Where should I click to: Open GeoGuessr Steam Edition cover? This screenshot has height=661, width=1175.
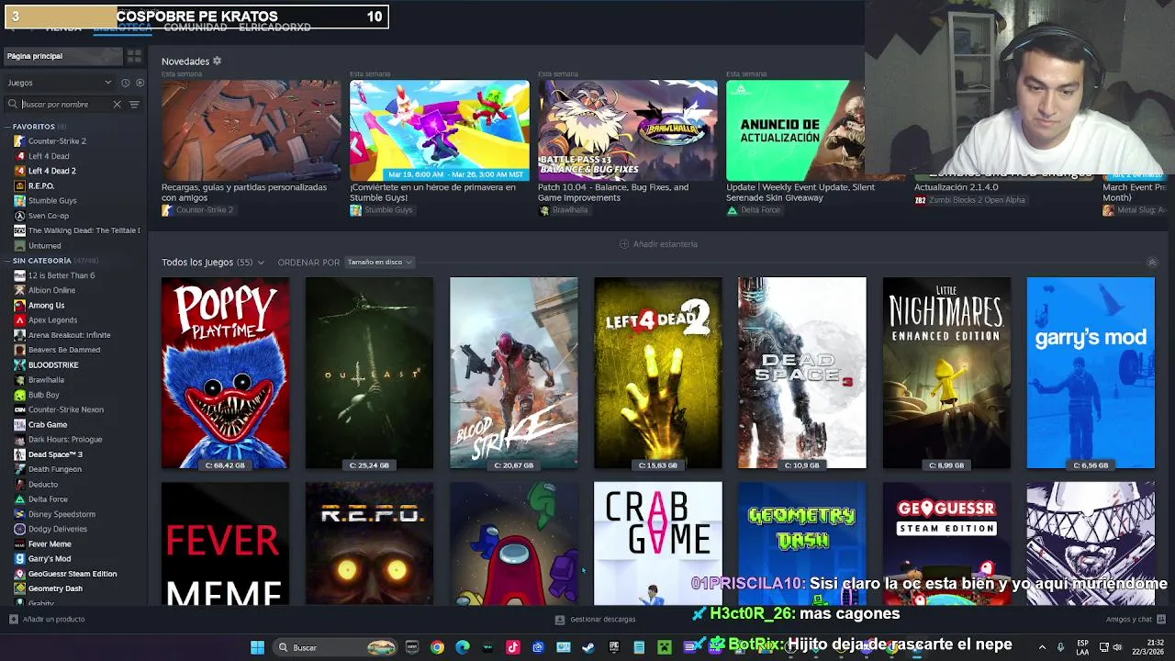(x=946, y=543)
